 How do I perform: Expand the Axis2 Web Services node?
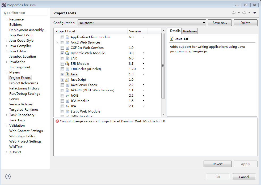pos(57,42)
